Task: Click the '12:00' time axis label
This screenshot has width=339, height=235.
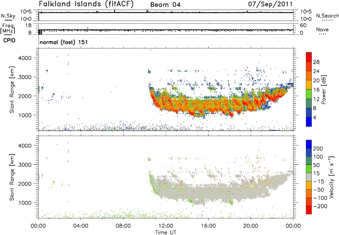Action: pos(166,226)
